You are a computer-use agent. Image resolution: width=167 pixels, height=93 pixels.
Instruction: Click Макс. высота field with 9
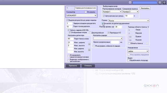pyautogui.click(x=70, y=45)
